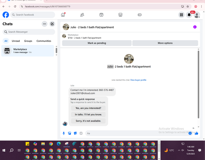
Task: Open the muted volume icon in tray
Action: (x=183, y=150)
